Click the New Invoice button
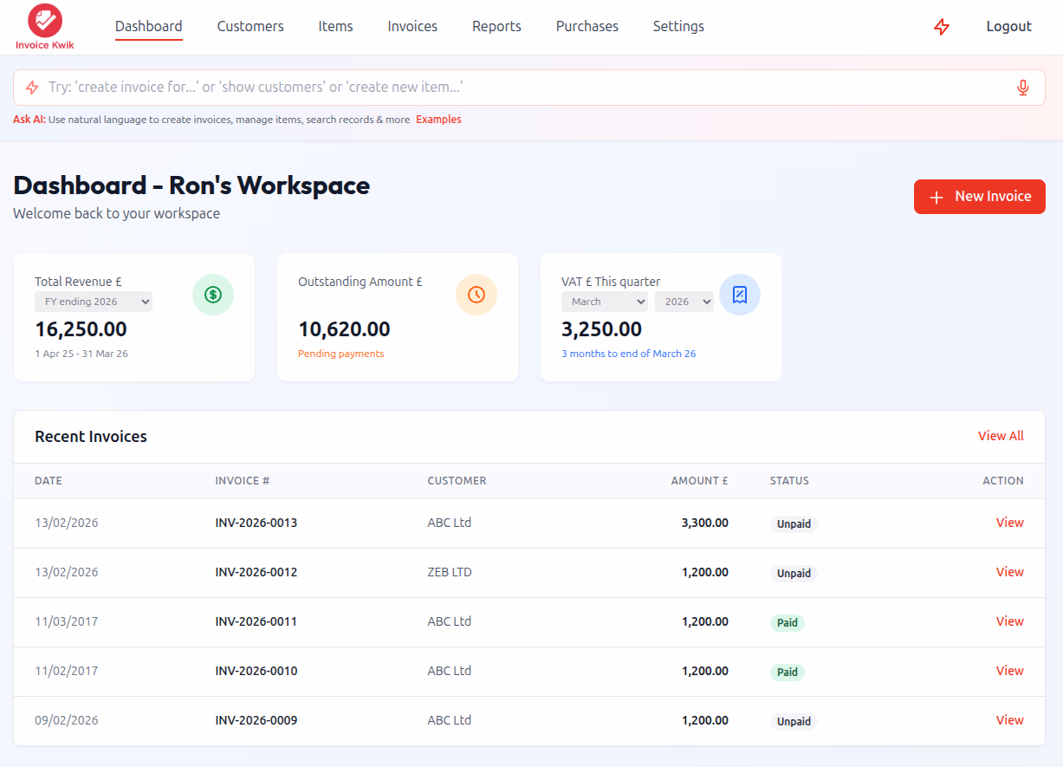 (980, 197)
